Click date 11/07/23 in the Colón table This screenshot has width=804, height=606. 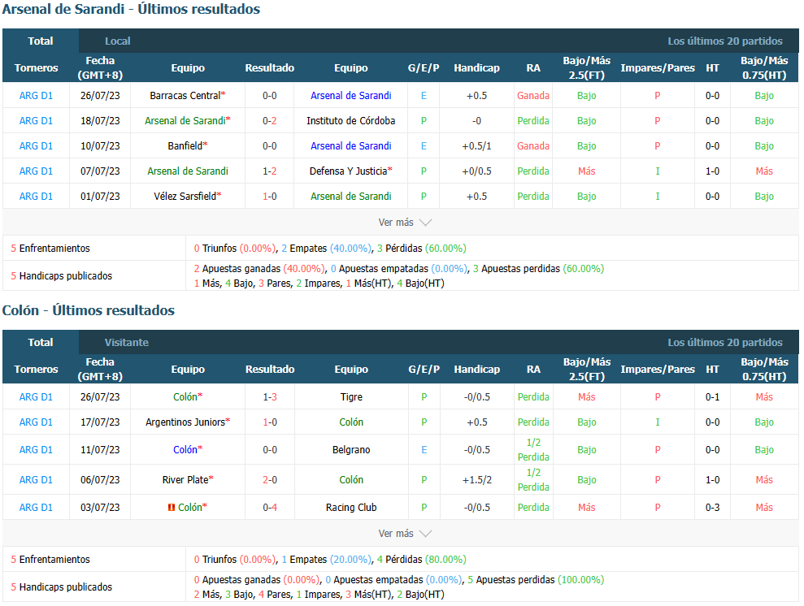tap(100, 450)
